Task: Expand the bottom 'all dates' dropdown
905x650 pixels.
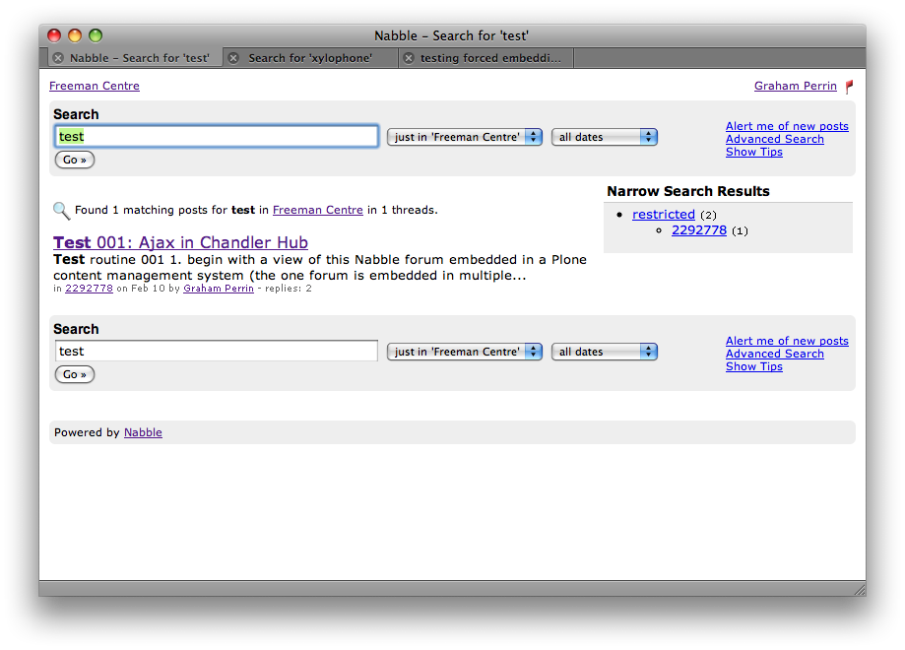Action: coord(604,352)
